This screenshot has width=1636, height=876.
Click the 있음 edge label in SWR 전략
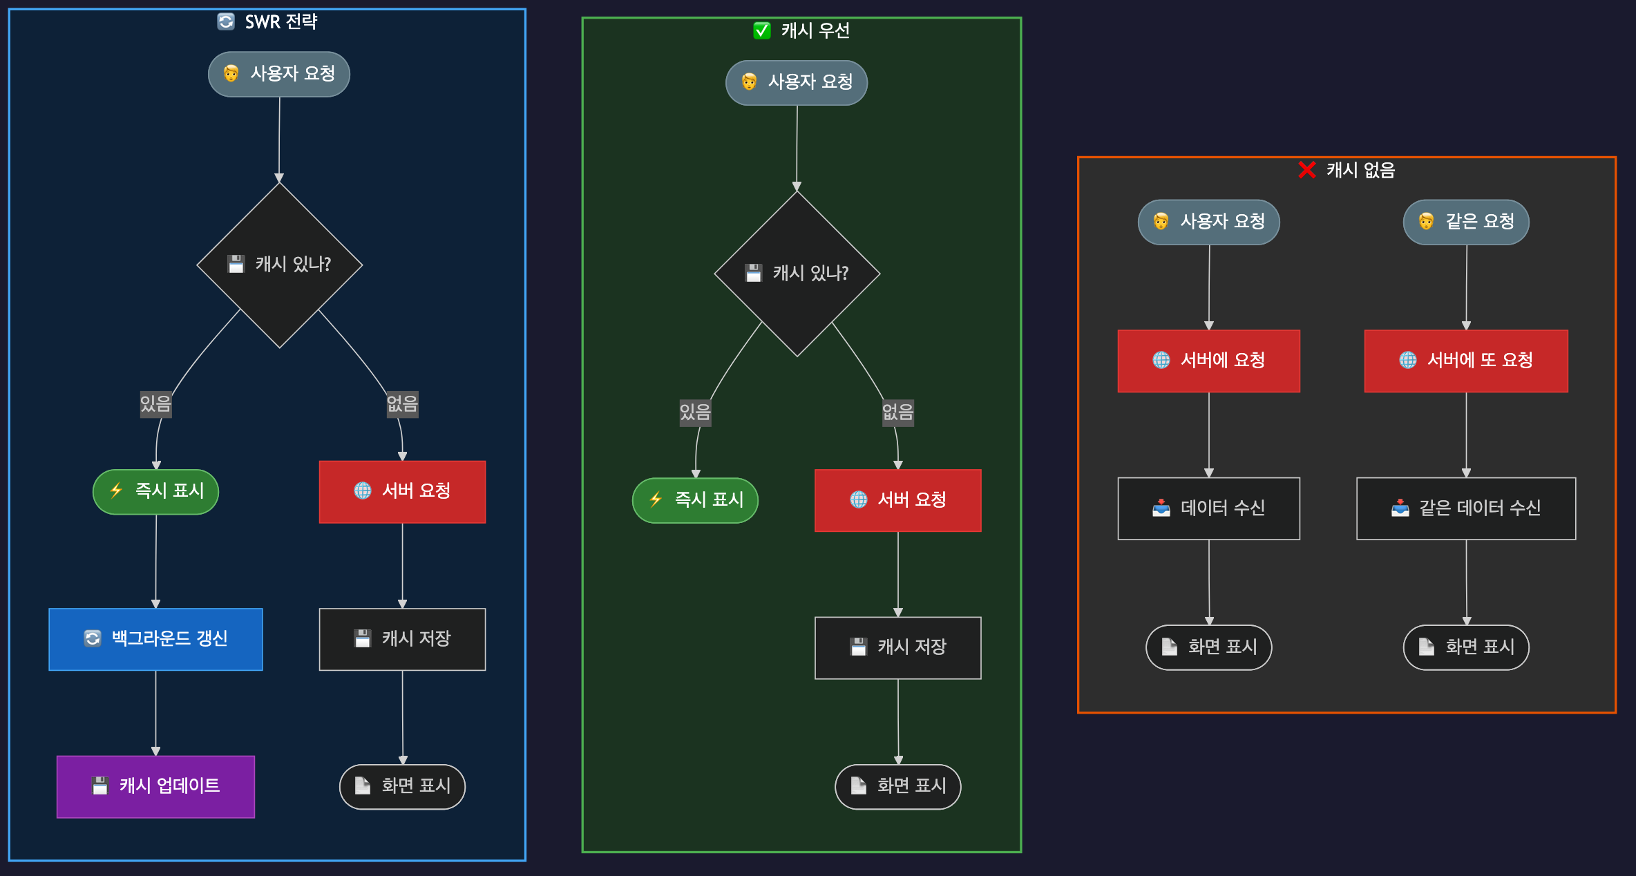pyautogui.click(x=155, y=403)
